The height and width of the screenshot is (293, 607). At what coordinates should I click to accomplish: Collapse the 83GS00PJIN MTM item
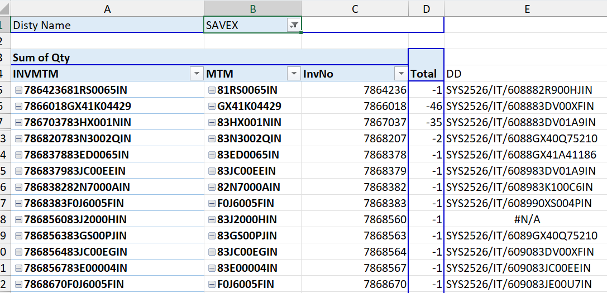pos(212,236)
